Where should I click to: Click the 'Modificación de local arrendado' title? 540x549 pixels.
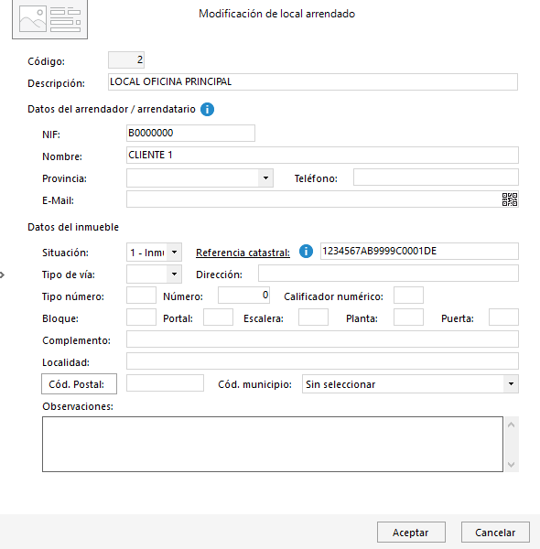click(276, 14)
